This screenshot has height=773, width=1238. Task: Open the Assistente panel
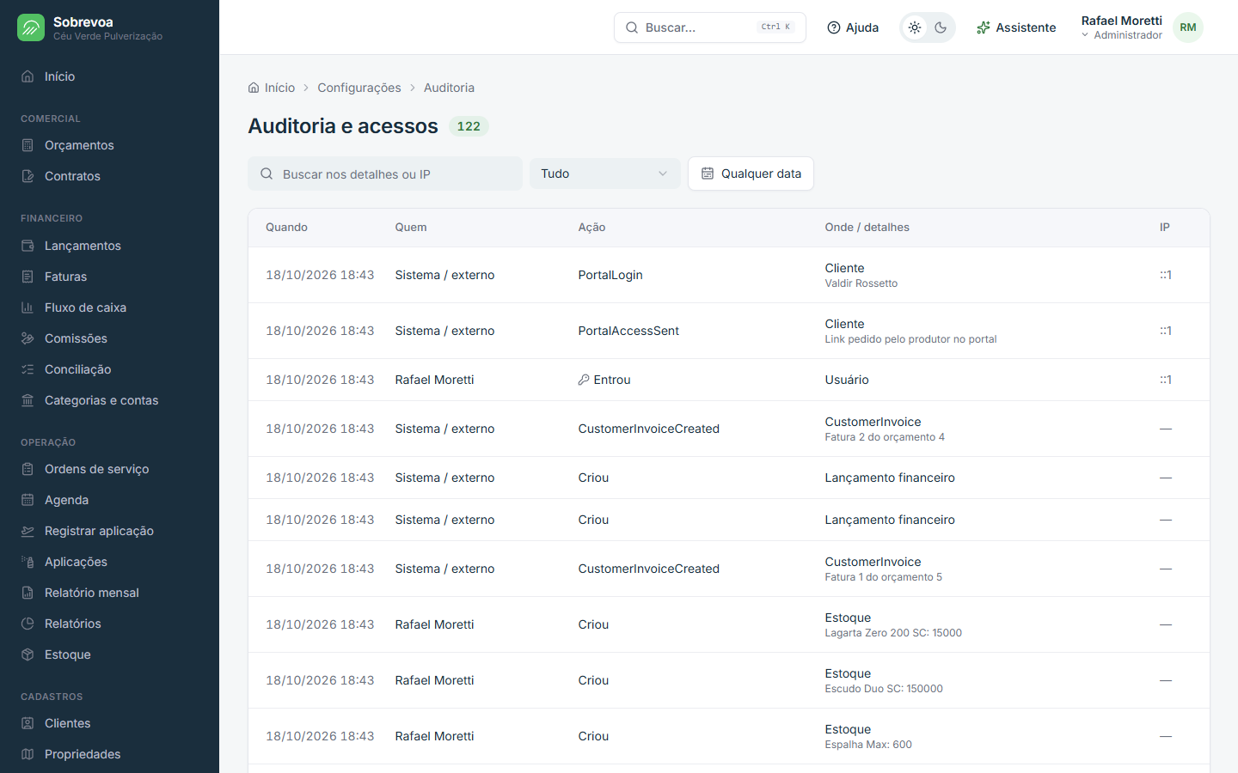[1016, 27]
